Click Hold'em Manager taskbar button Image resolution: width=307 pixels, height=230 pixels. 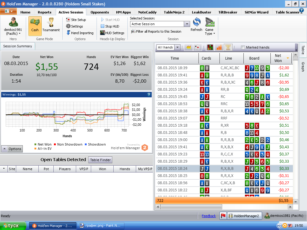(x=53, y=226)
